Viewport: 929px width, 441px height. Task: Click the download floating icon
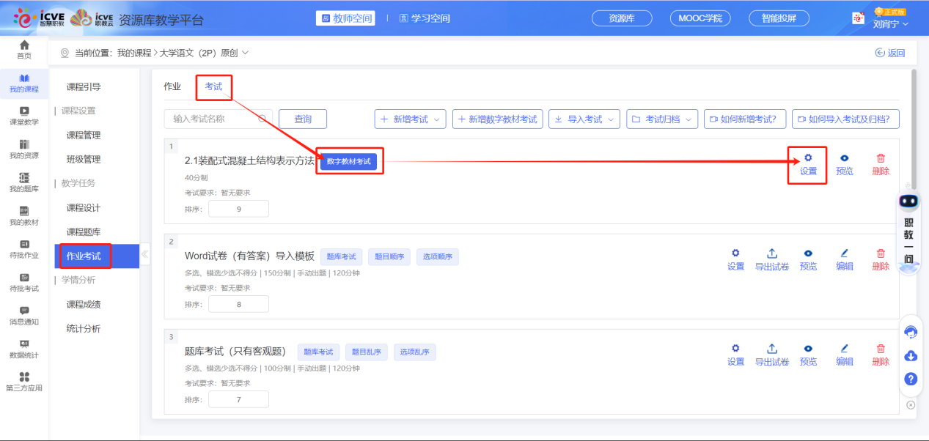910,355
